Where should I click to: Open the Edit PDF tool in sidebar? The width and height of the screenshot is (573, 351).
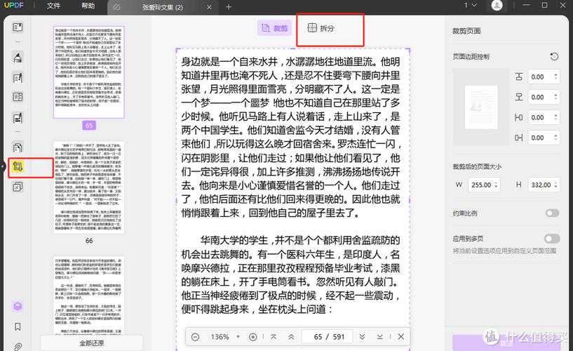18,78
